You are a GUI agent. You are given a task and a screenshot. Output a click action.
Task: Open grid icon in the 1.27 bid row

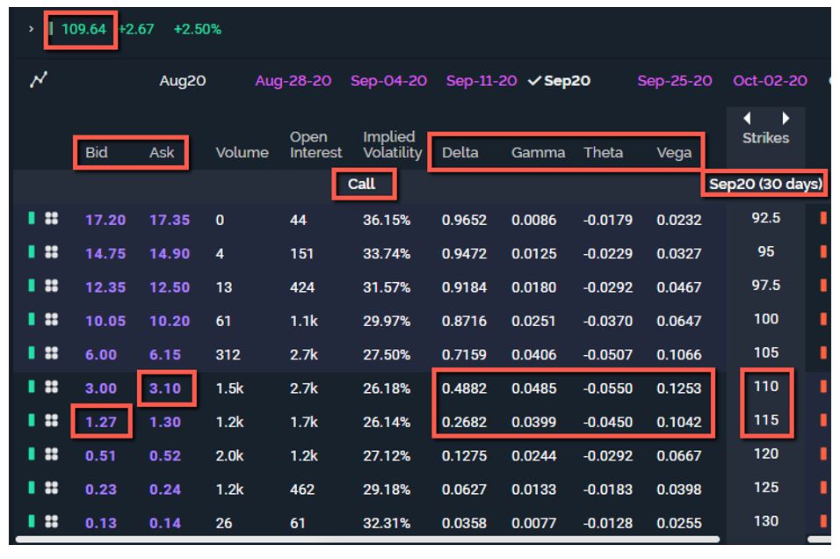[x=52, y=420]
